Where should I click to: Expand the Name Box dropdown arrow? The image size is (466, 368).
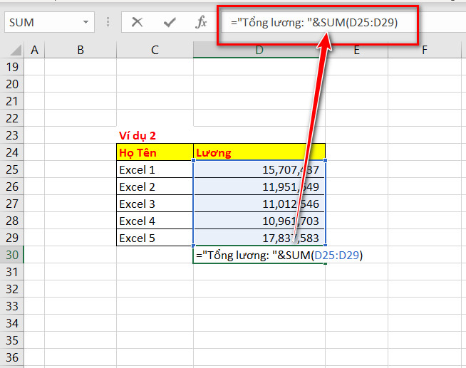(86, 22)
